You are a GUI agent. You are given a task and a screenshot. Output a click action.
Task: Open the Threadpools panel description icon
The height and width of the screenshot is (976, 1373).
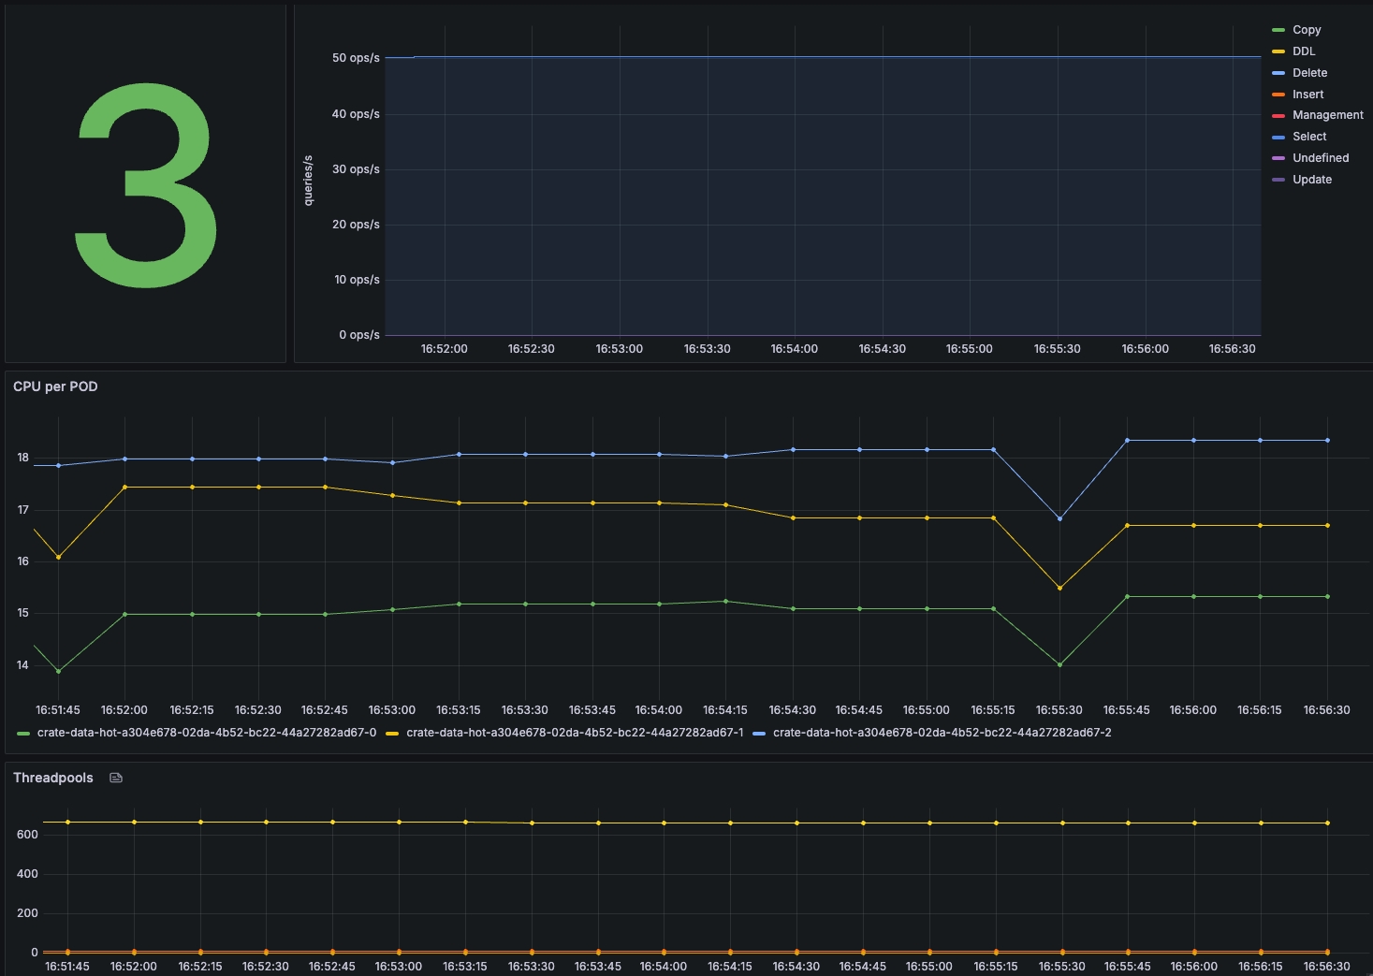pyautogui.click(x=116, y=778)
